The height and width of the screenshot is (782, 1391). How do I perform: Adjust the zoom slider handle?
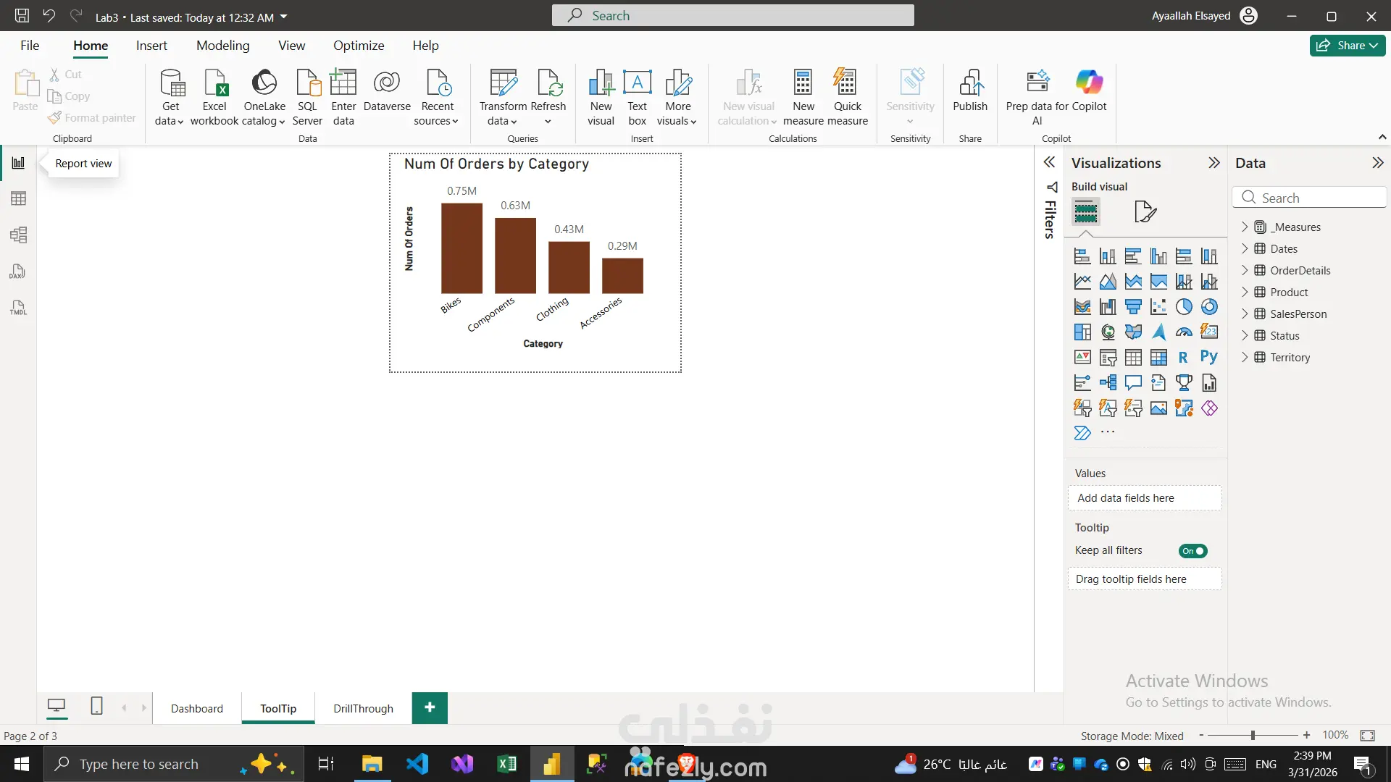tap(1253, 736)
